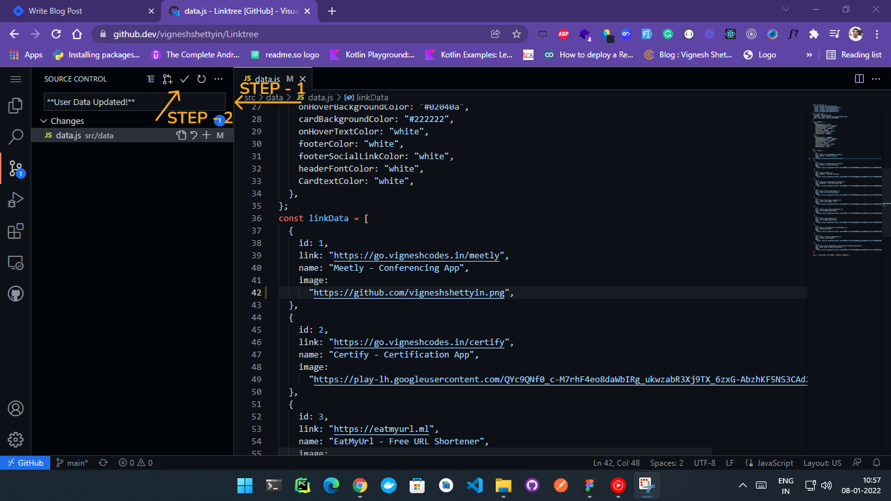Open GitHub remote indicator in status bar

pyautogui.click(x=25, y=463)
